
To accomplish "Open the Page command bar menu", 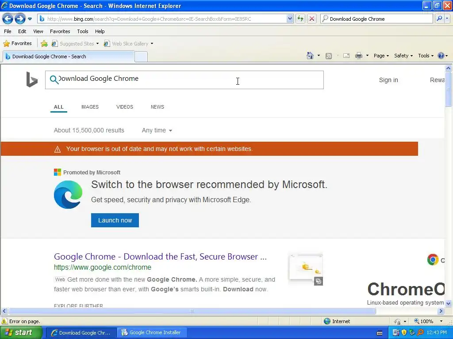I will 381,56.
